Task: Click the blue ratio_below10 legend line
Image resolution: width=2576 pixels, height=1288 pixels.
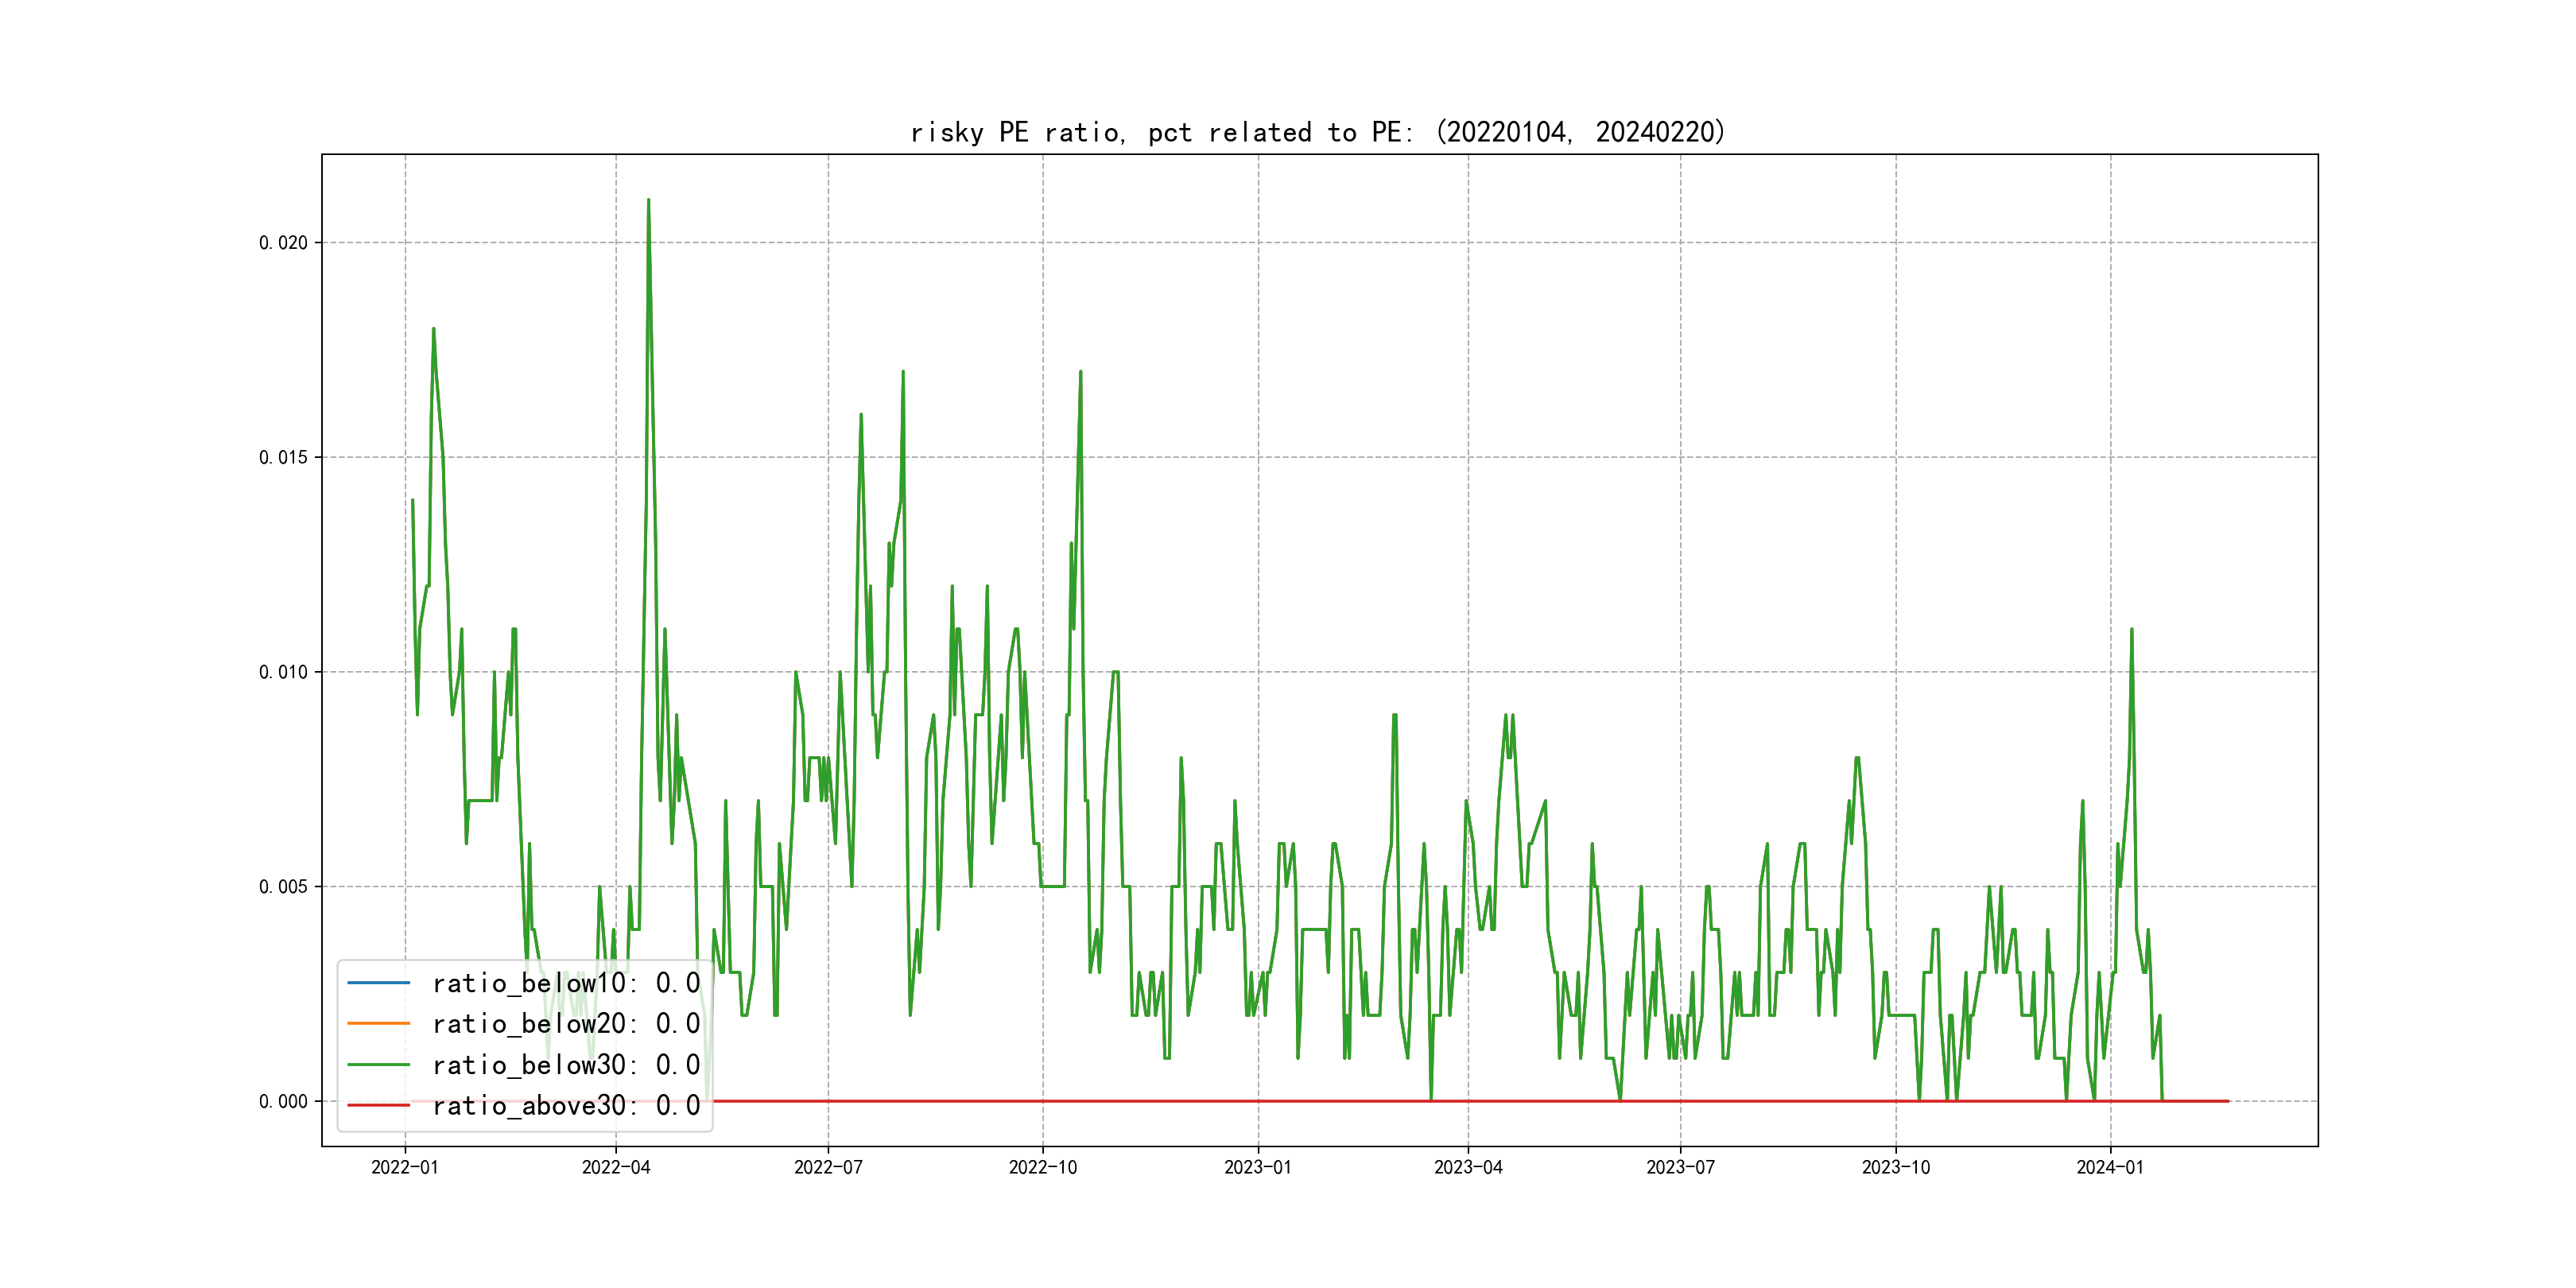Action: [378, 983]
